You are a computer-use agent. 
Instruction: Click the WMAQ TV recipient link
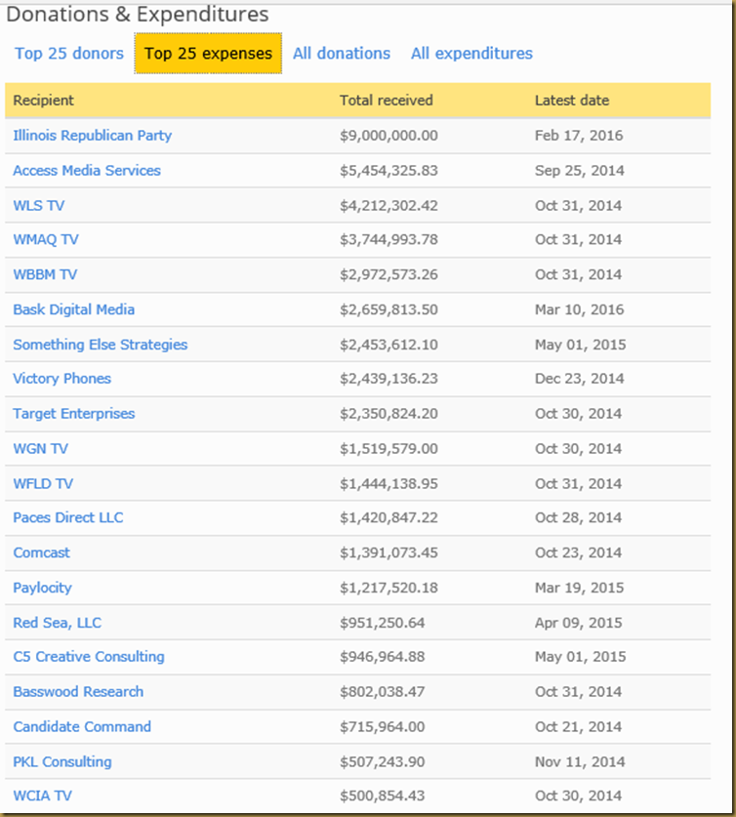[x=46, y=240]
